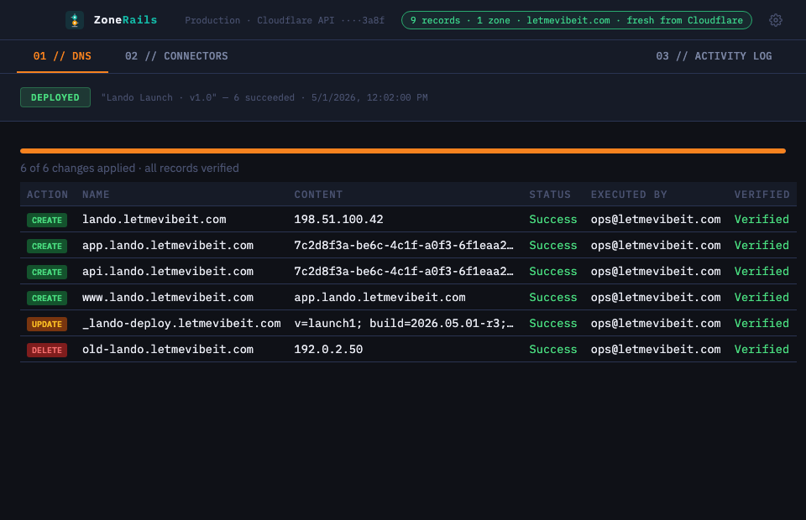Click the 6 of 6 changes applied text
Image resolution: width=806 pixels, height=520 pixels.
tap(129, 168)
